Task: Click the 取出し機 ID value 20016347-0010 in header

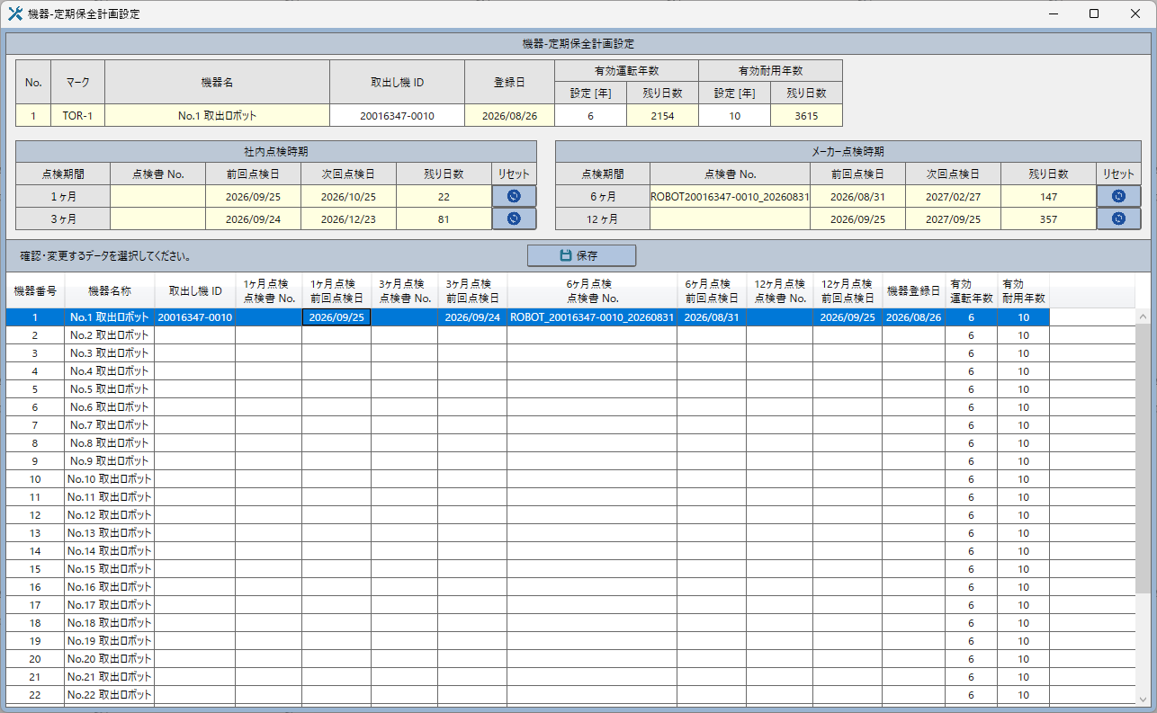Action: (x=397, y=115)
